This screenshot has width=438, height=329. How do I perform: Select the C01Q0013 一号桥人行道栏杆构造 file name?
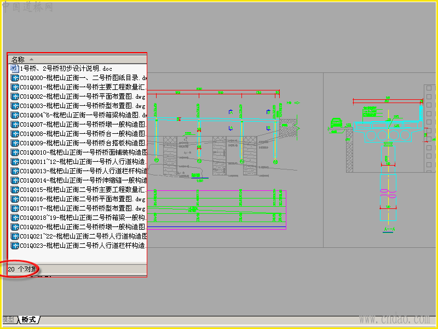(x=83, y=171)
